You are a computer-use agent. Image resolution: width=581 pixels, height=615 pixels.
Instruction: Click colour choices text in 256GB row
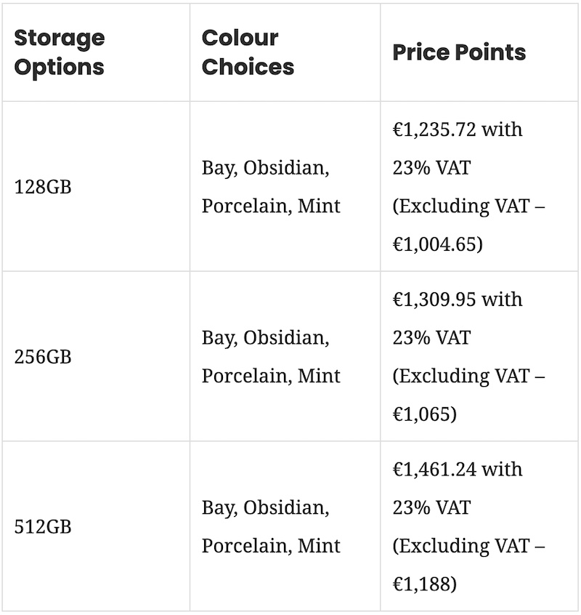point(271,357)
